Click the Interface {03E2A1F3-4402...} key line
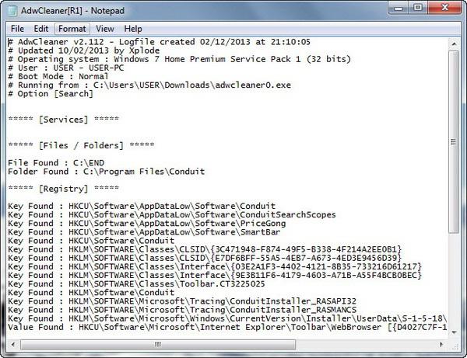Image resolution: width=467 pixels, height=358 pixels. pos(215,266)
